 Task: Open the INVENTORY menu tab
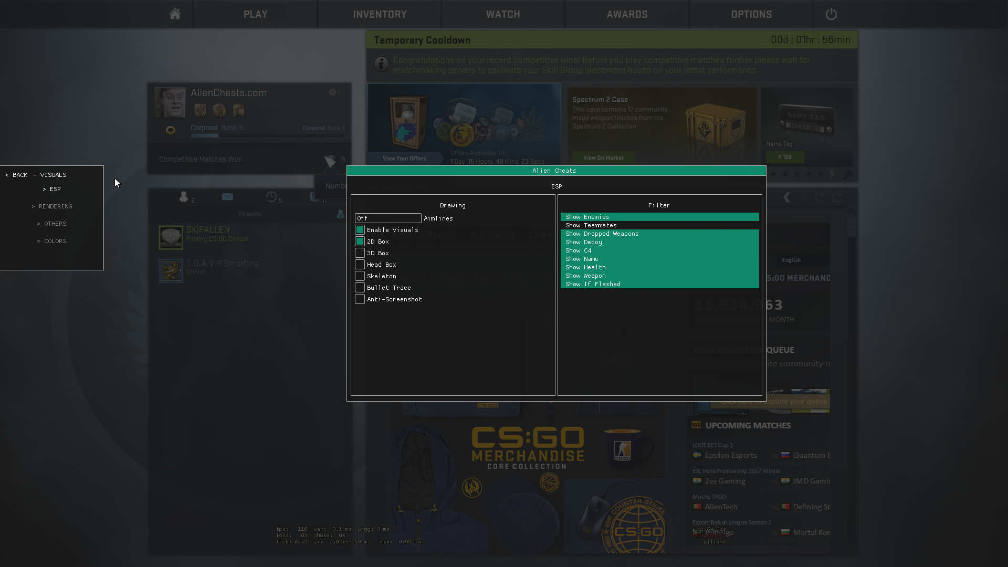[x=380, y=14]
